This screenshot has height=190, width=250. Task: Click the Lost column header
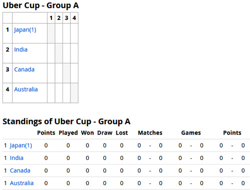(x=122, y=133)
